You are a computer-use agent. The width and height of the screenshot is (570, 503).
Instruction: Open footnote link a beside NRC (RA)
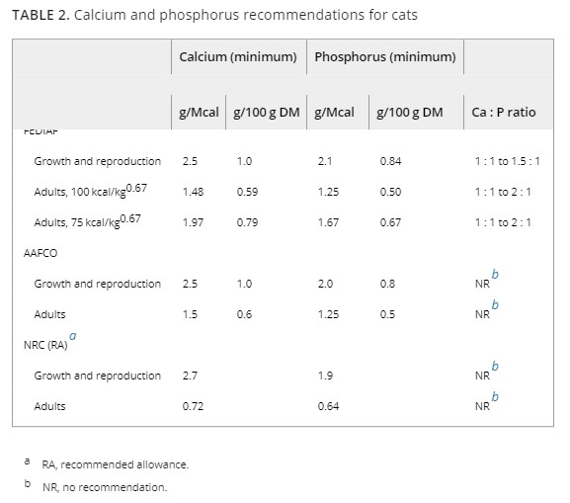[73, 336]
